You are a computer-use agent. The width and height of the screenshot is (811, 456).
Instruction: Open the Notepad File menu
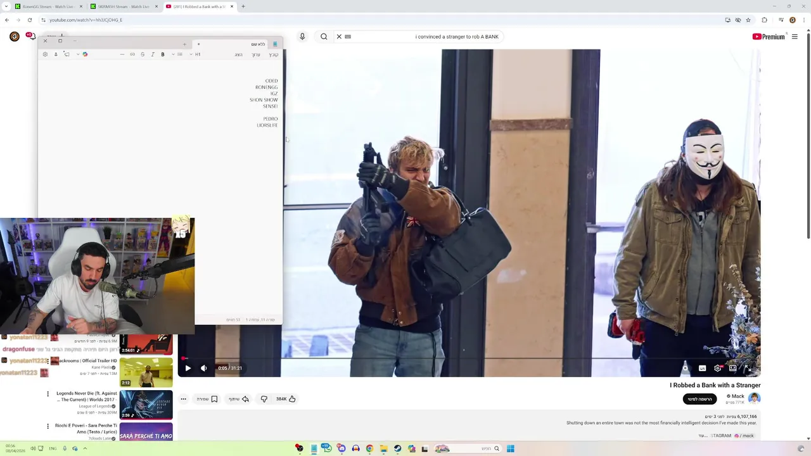point(274,54)
